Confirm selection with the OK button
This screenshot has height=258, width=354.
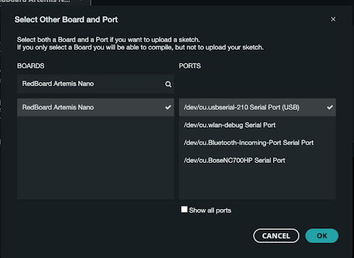pos(322,236)
